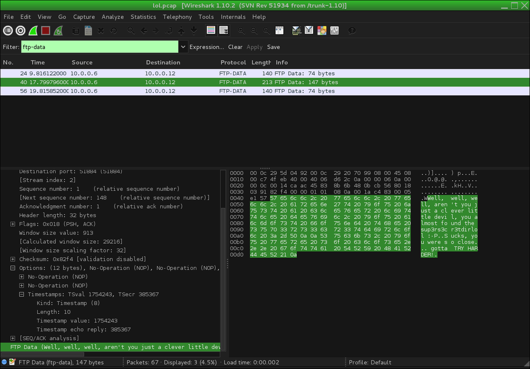The width and height of the screenshot is (530, 369).
Task: Open the Capture menu
Action: 84,17
